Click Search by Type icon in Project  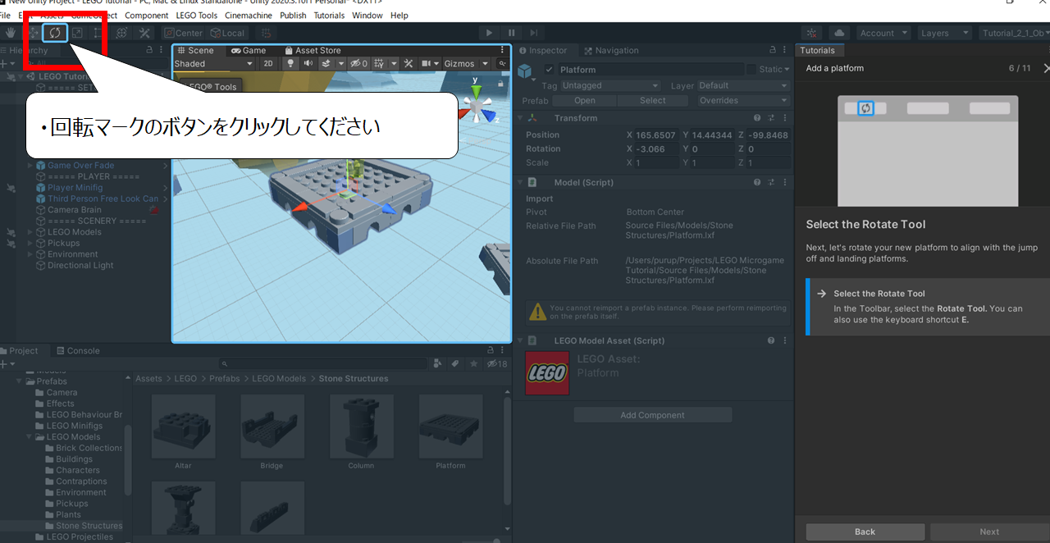439,363
